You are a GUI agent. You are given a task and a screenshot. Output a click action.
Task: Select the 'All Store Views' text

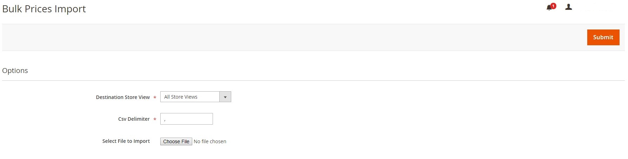pyautogui.click(x=181, y=97)
